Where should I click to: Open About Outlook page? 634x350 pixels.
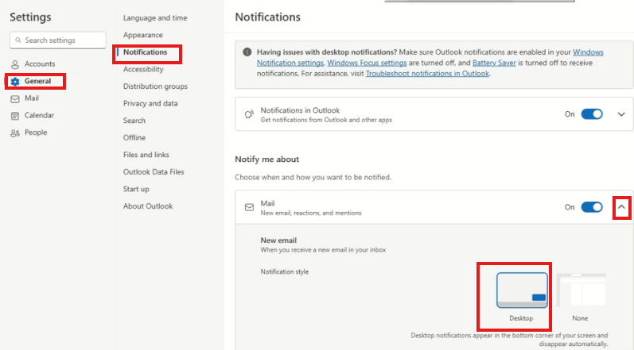[x=148, y=206]
